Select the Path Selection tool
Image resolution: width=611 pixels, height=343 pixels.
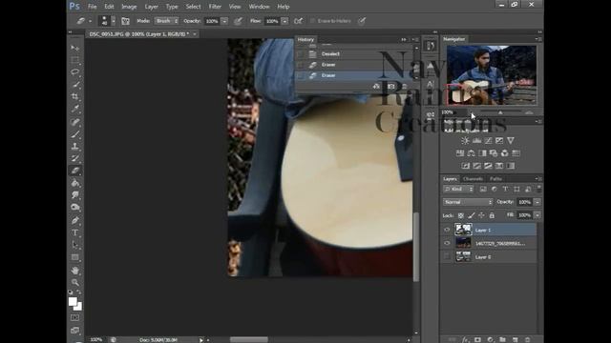click(74, 245)
